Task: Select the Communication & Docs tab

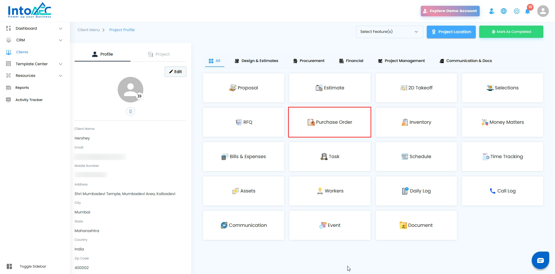Action: pyautogui.click(x=466, y=61)
